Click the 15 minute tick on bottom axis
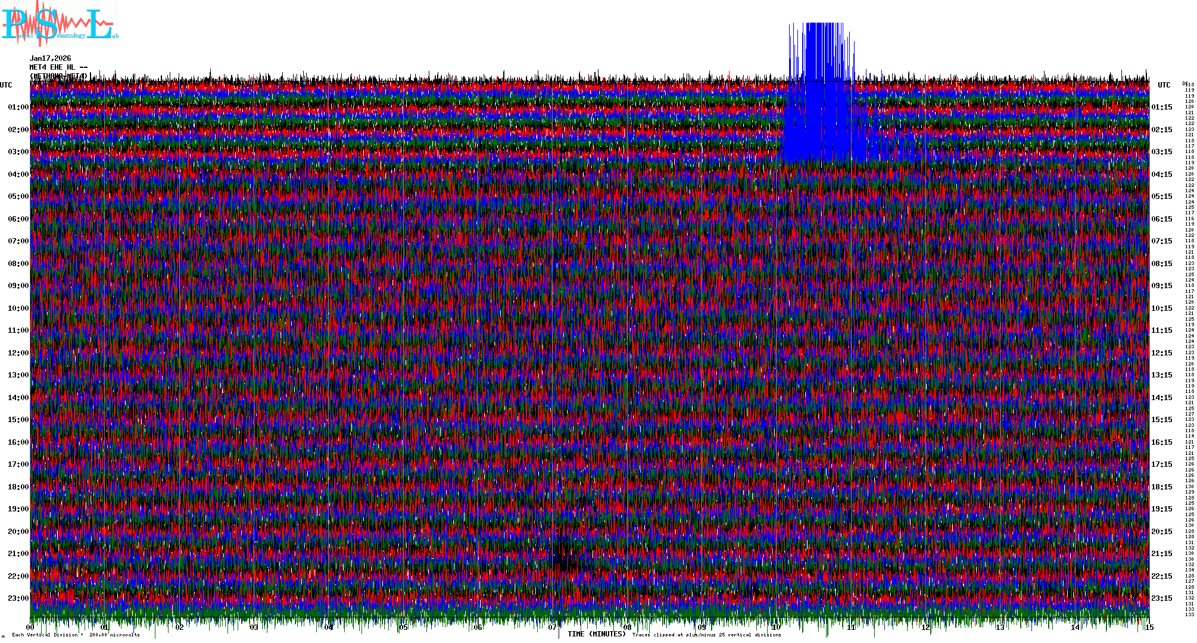1197x643 pixels. click(x=1149, y=628)
